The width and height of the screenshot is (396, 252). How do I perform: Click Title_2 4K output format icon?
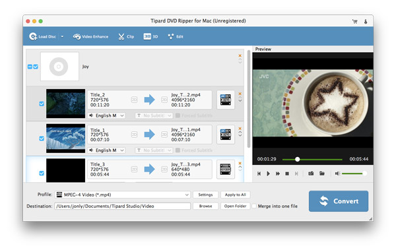[226, 100]
